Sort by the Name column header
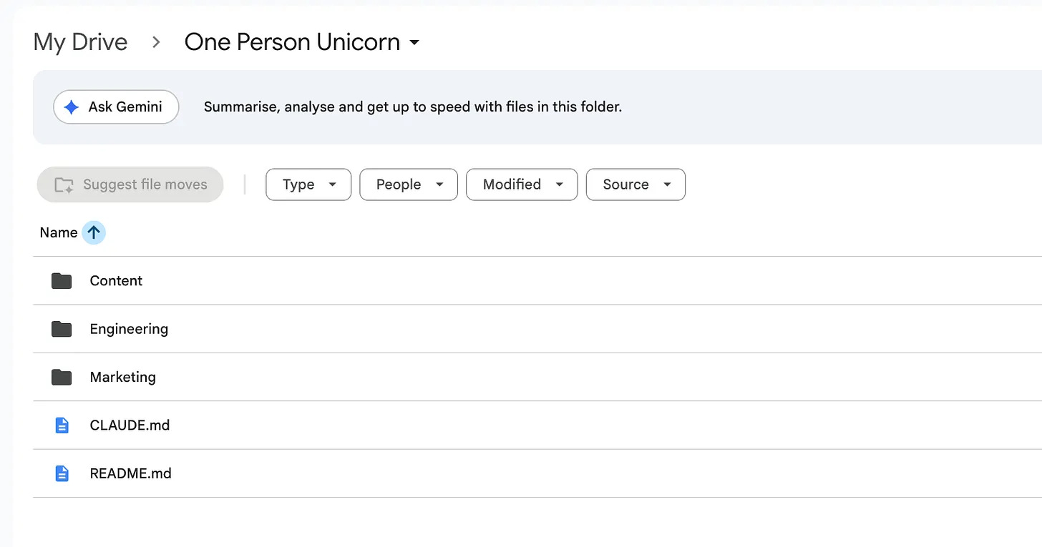Viewport: 1042px width, 547px height. [x=59, y=232]
